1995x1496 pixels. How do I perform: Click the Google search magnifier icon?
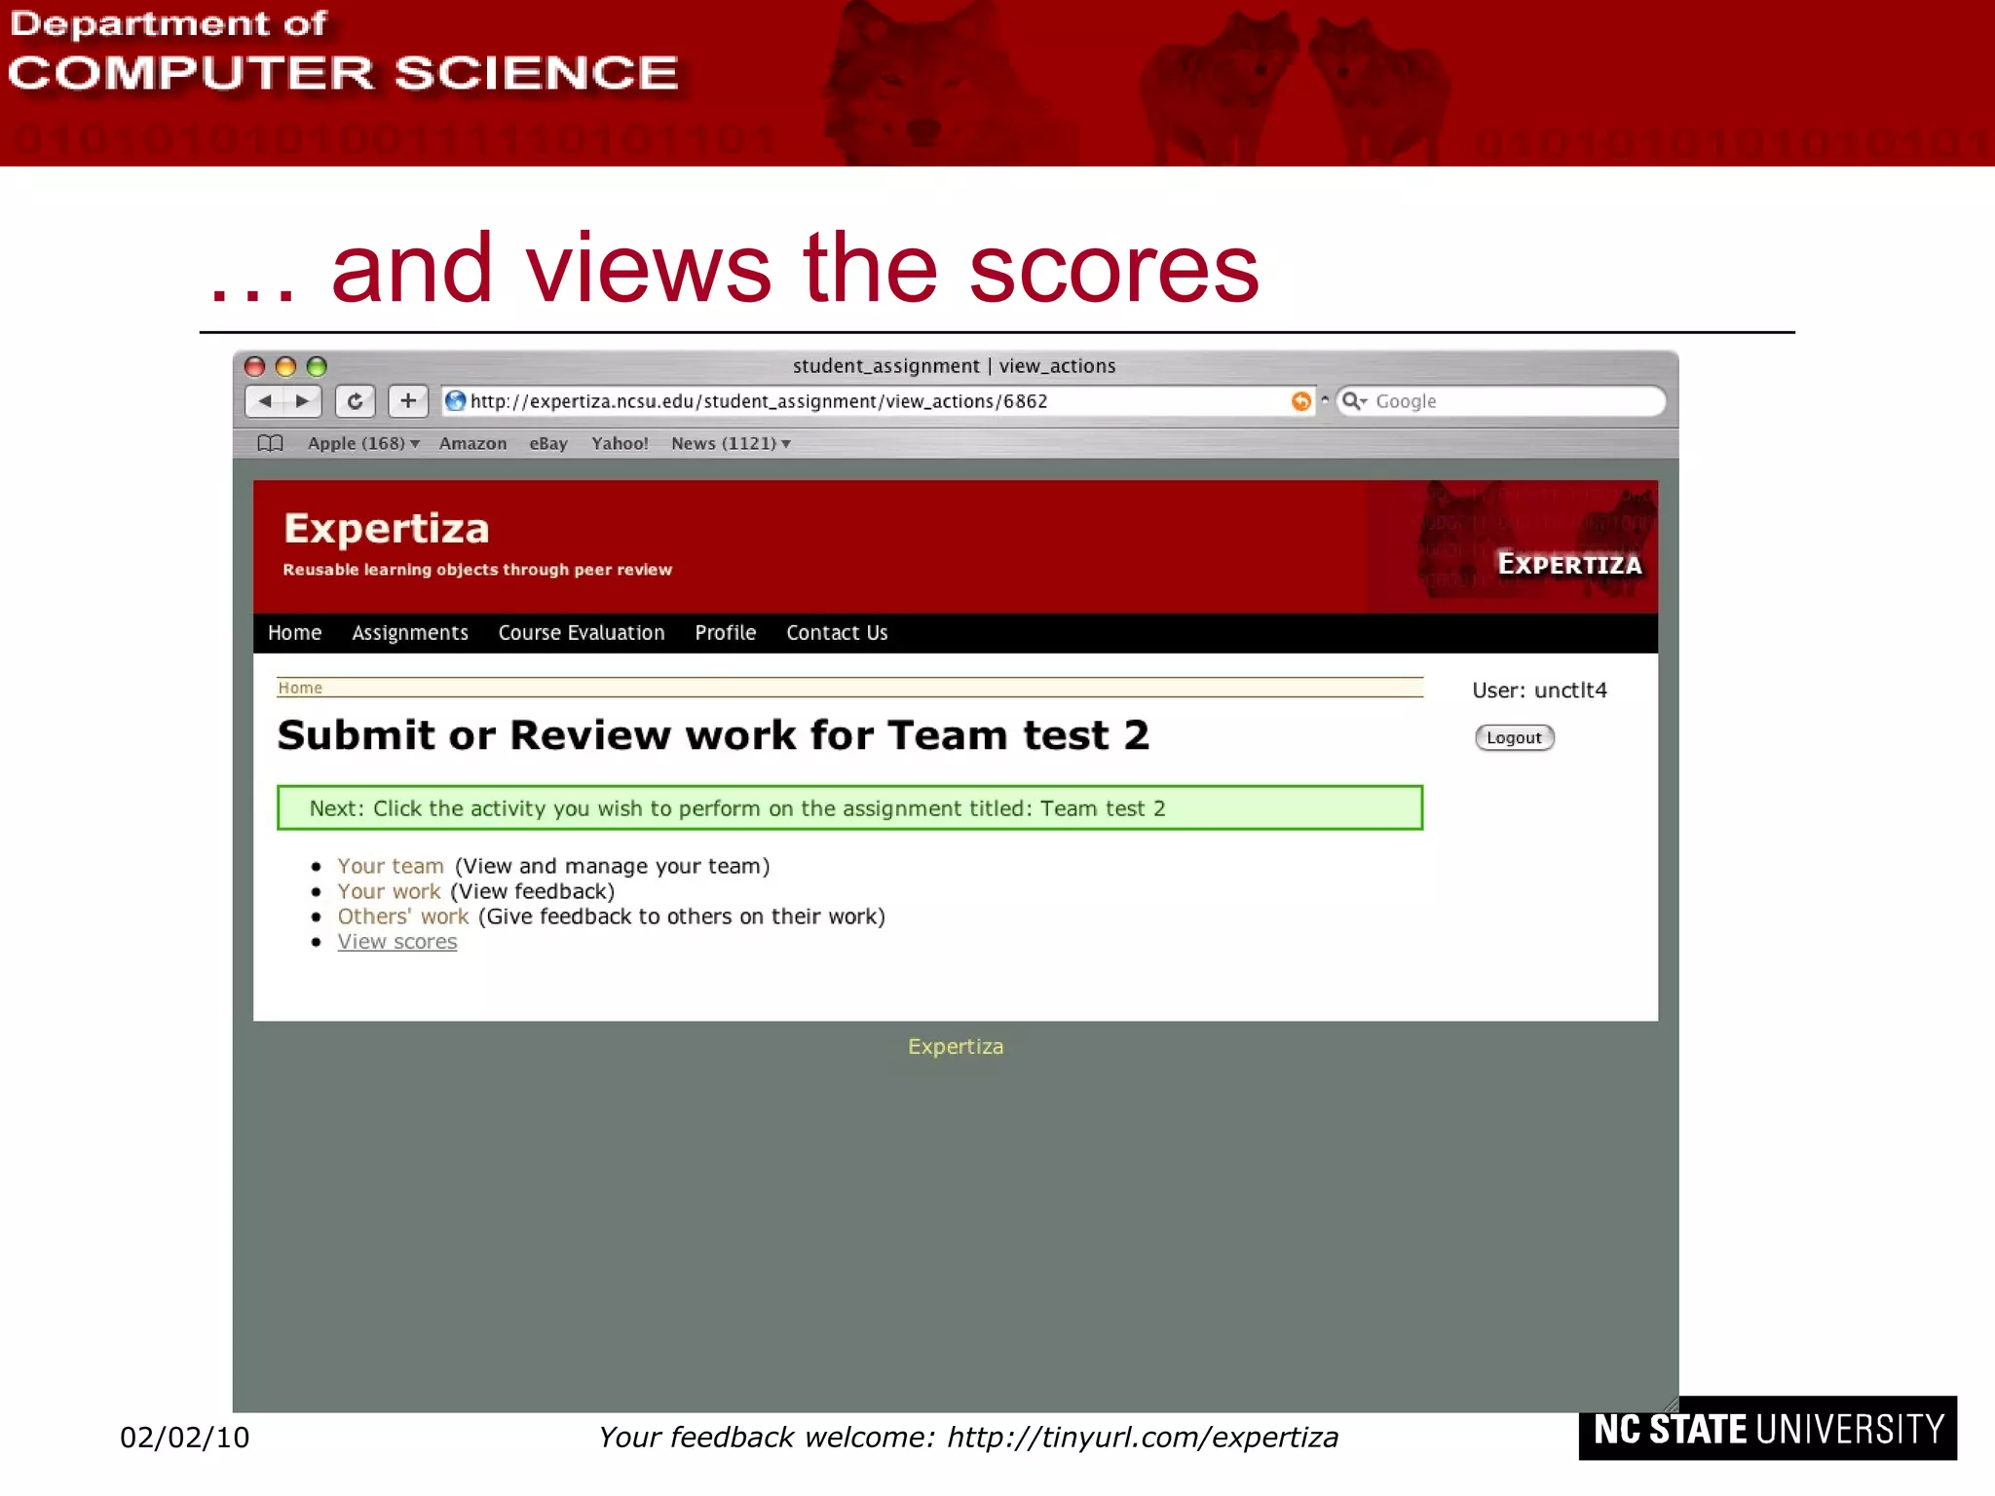[x=1353, y=401]
